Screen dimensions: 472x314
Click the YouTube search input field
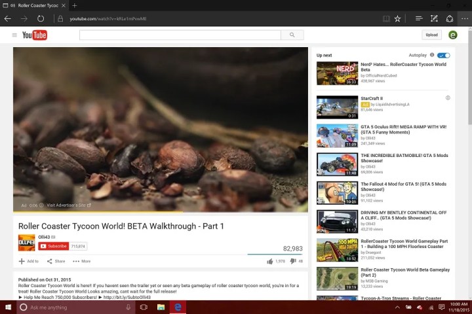(180, 35)
